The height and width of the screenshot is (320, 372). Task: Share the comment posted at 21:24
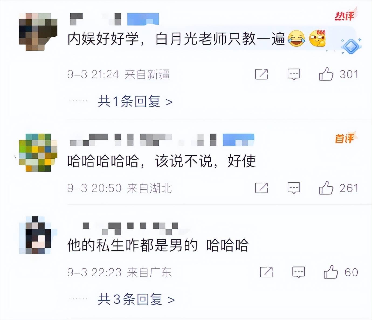[x=261, y=74]
